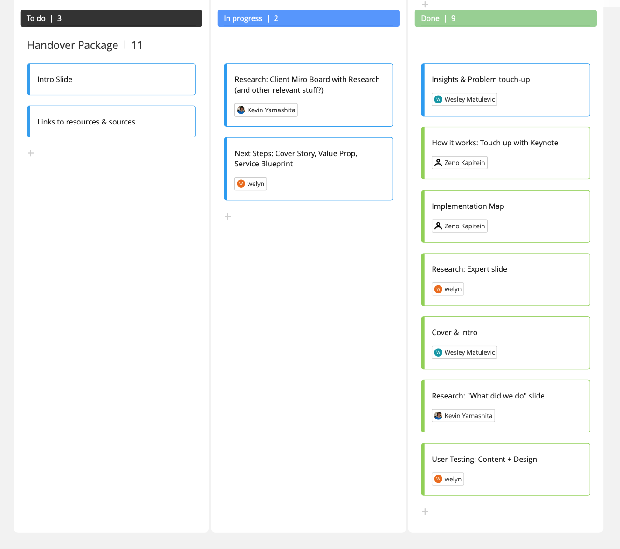
Task: Click the plus icon in the In progress column
Action: tap(227, 216)
